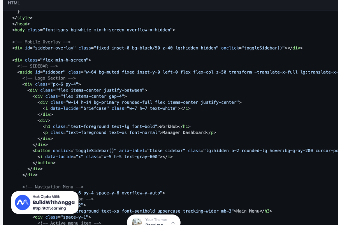Click the "Your Theme:" label
This screenshot has width=338, height=225.
click(x=155, y=220)
